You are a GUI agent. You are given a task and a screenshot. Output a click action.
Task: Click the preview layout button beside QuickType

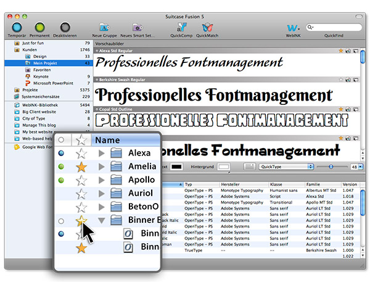click(249, 167)
